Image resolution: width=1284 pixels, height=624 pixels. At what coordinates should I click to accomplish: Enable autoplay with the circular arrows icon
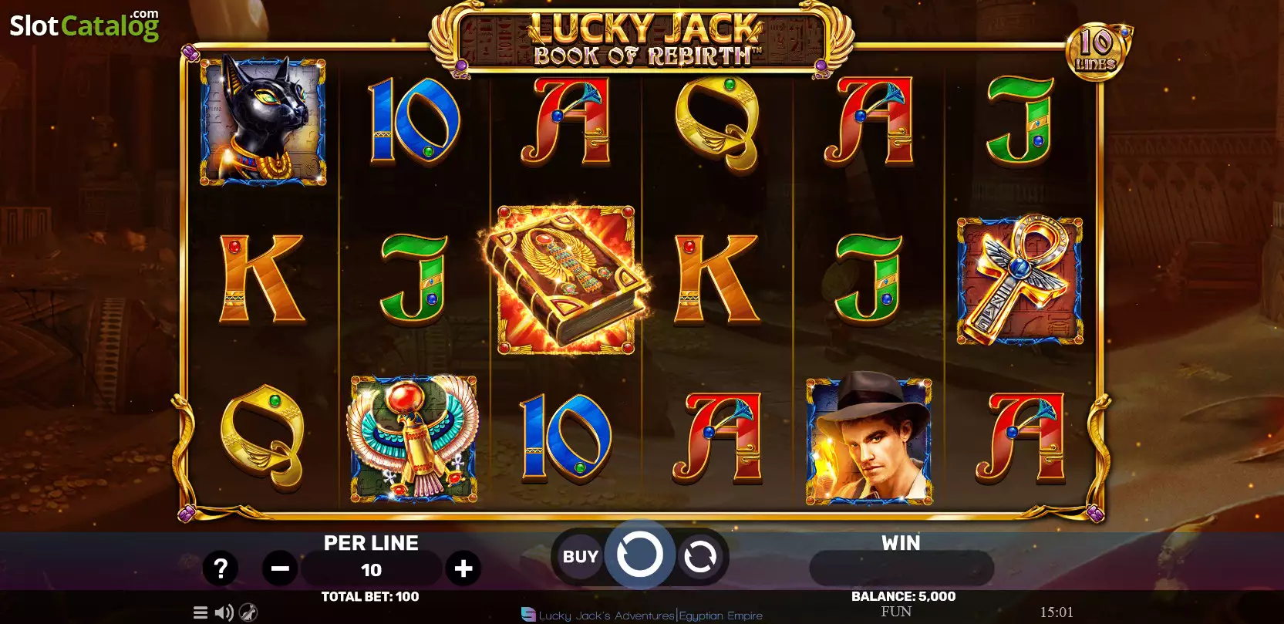[x=700, y=556]
